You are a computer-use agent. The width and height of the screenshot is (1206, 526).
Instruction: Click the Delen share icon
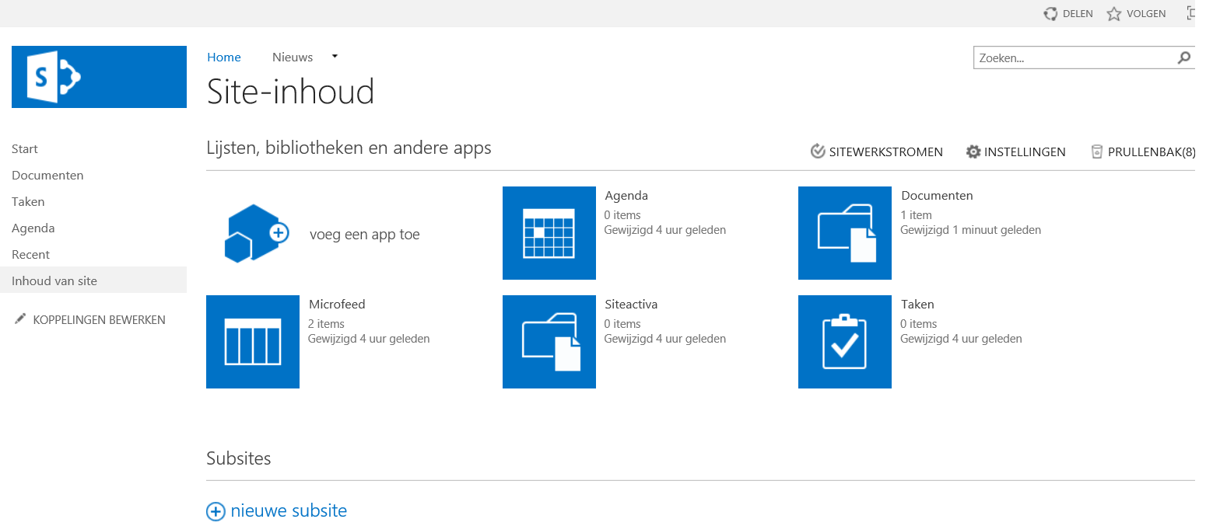tap(1050, 14)
